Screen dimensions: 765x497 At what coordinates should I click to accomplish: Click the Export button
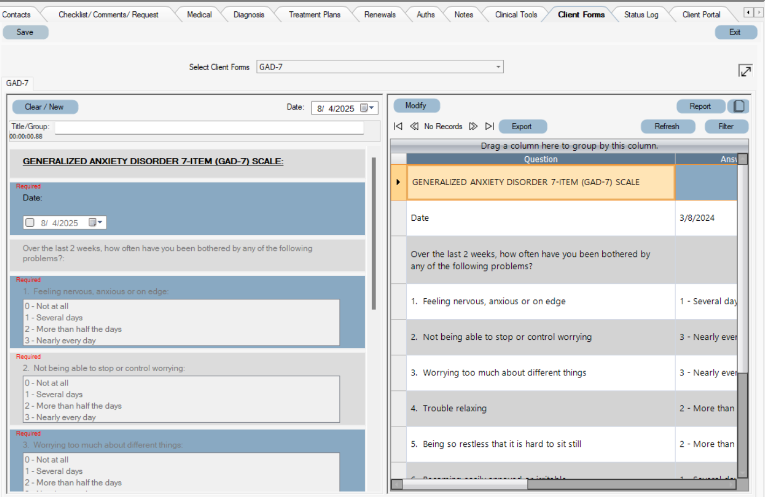click(522, 126)
